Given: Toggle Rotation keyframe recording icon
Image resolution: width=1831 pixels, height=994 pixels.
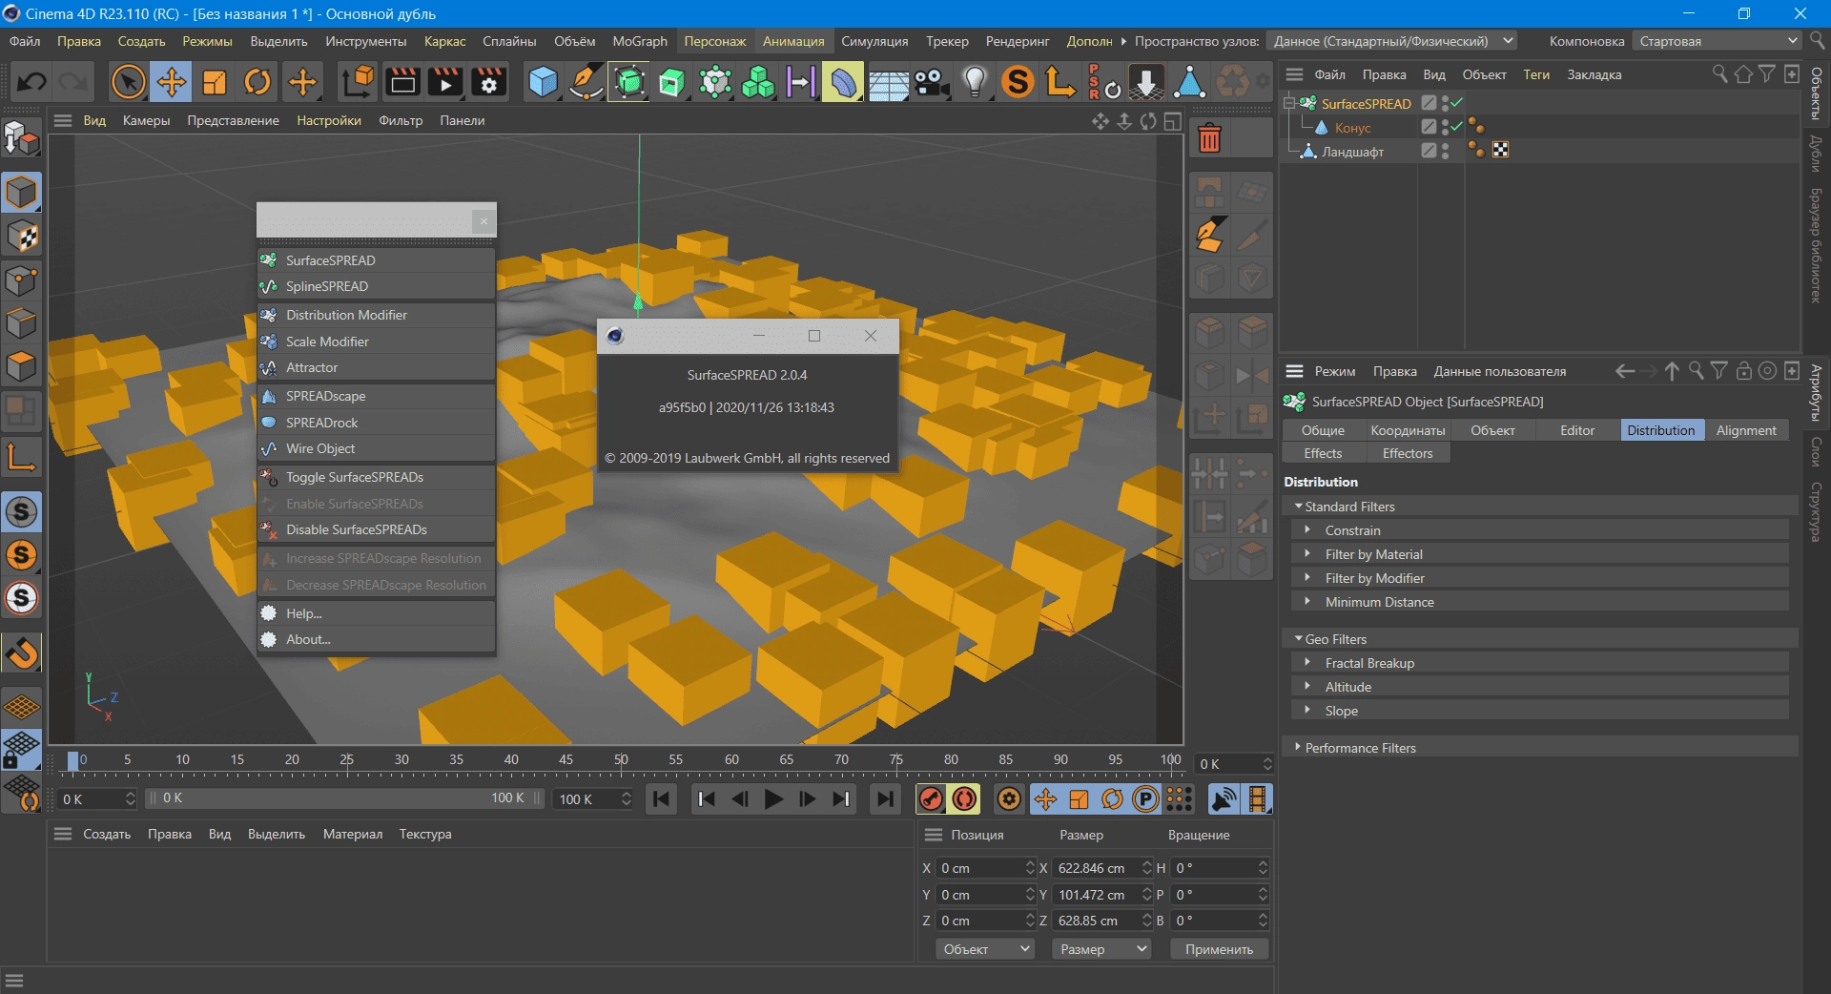Looking at the screenshot, I should tap(1112, 799).
